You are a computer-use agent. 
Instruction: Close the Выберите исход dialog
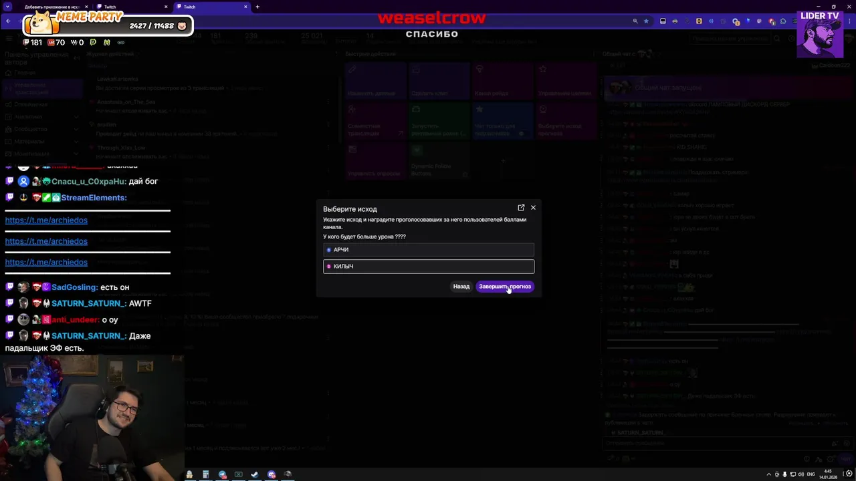[x=533, y=208]
